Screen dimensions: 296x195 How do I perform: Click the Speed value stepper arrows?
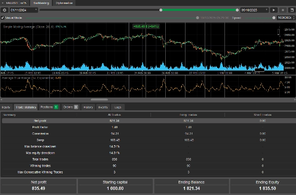294,18
